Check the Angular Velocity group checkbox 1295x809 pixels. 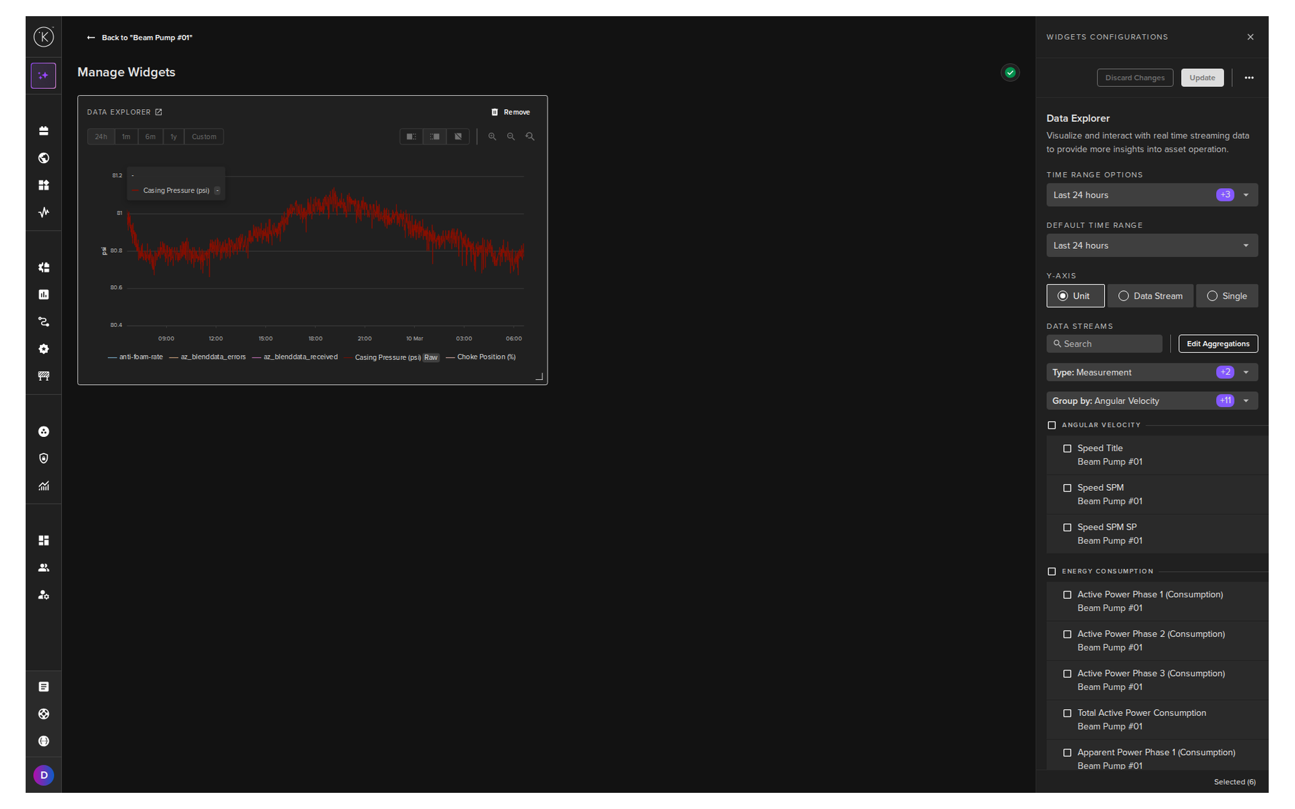1052,425
